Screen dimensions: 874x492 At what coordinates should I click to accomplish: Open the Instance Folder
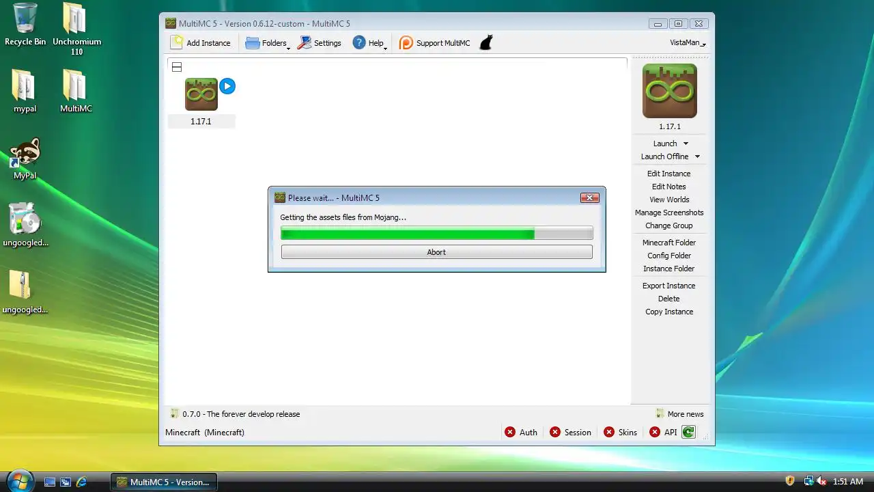click(669, 269)
